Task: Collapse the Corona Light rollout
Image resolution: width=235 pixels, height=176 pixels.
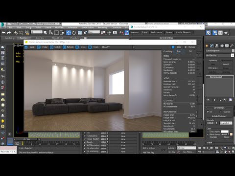Action: click(x=219, y=108)
